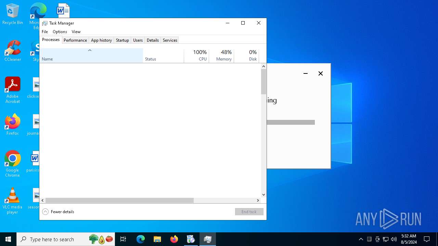This screenshot has width=438, height=246.
Task: Select the Recycle Bin desktop icon
Action: pyautogui.click(x=13, y=14)
